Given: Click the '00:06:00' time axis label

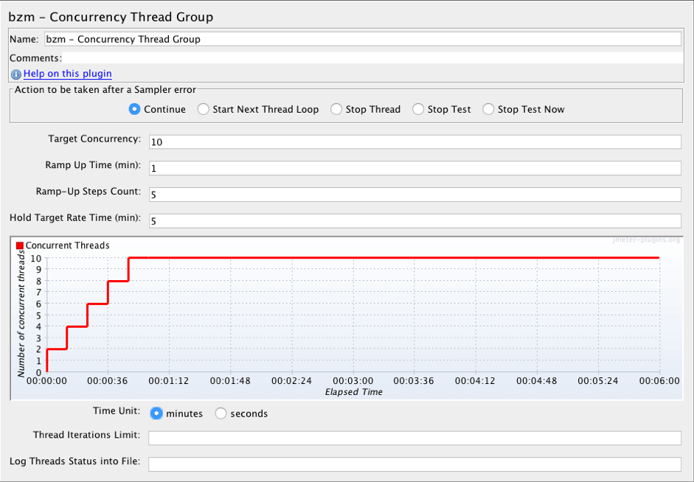Looking at the screenshot, I should point(659,381).
